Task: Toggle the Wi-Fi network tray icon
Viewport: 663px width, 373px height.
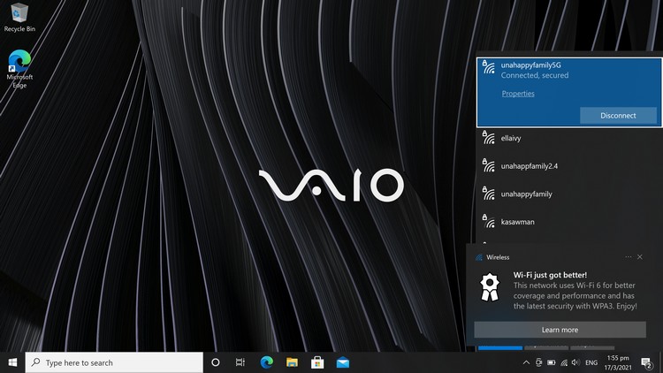Action: (x=564, y=362)
